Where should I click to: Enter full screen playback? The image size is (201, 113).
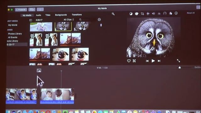[x=178, y=61]
